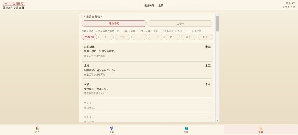The image size is (298, 135).
Task: Select the 四 7 filter chip
Action: pos(172,37)
